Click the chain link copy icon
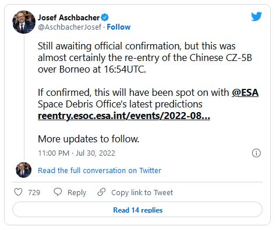 [x=101, y=192]
